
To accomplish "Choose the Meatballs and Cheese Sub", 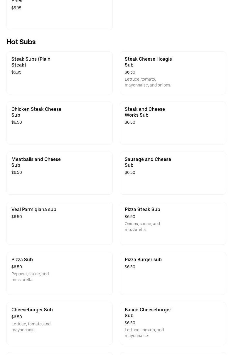I will 59,173.
